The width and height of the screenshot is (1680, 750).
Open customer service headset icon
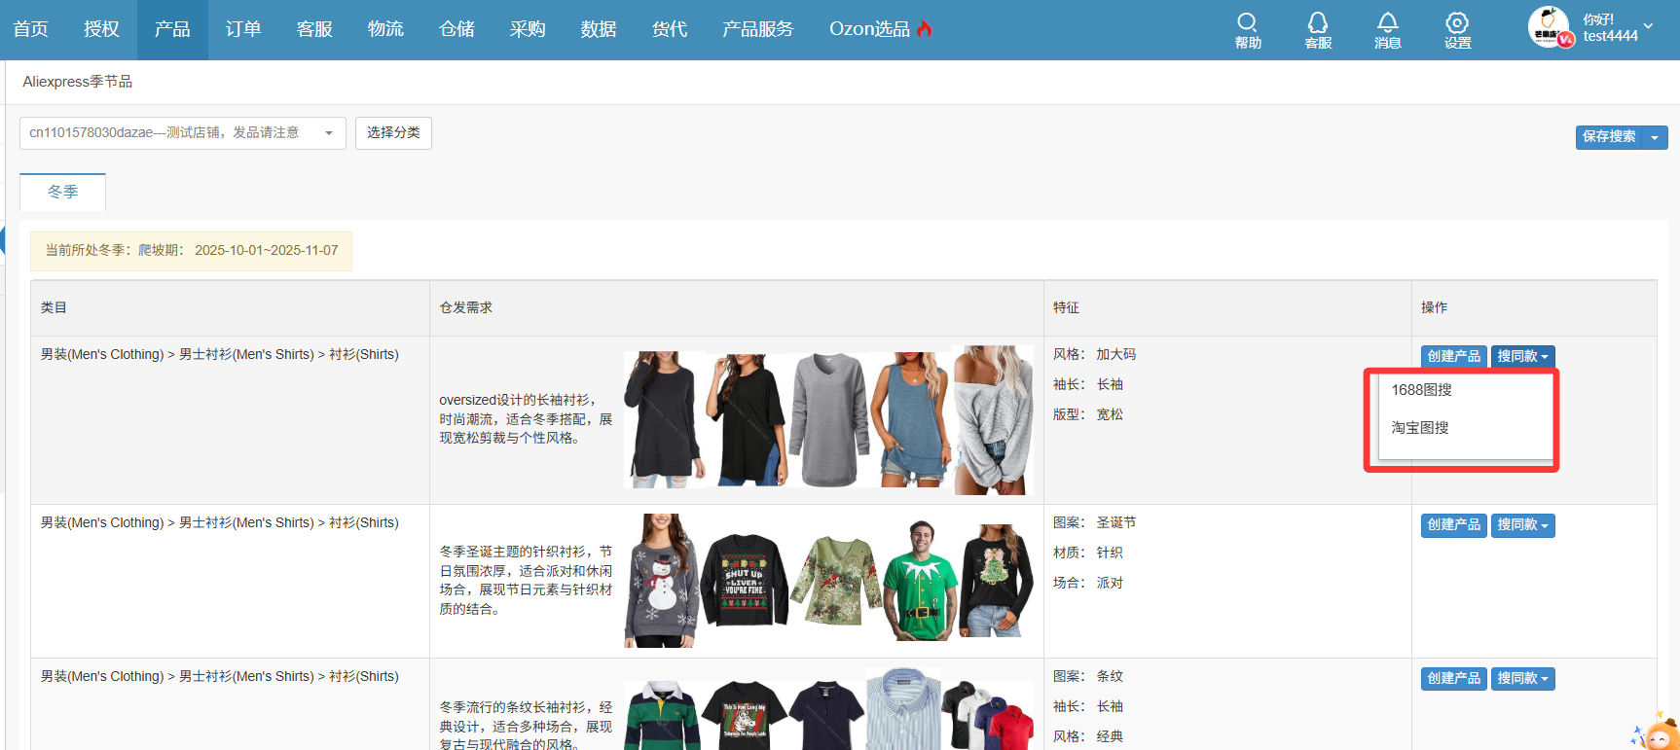point(1318,22)
